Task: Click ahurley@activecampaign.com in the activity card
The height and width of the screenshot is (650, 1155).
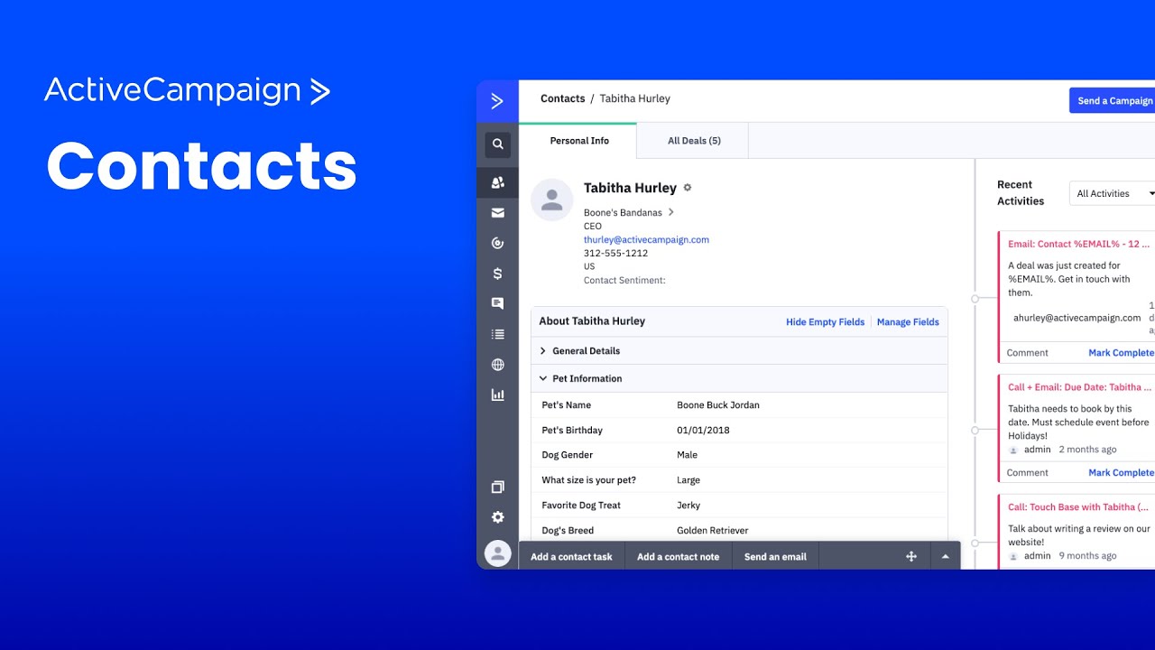Action: tap(1076, 318)
